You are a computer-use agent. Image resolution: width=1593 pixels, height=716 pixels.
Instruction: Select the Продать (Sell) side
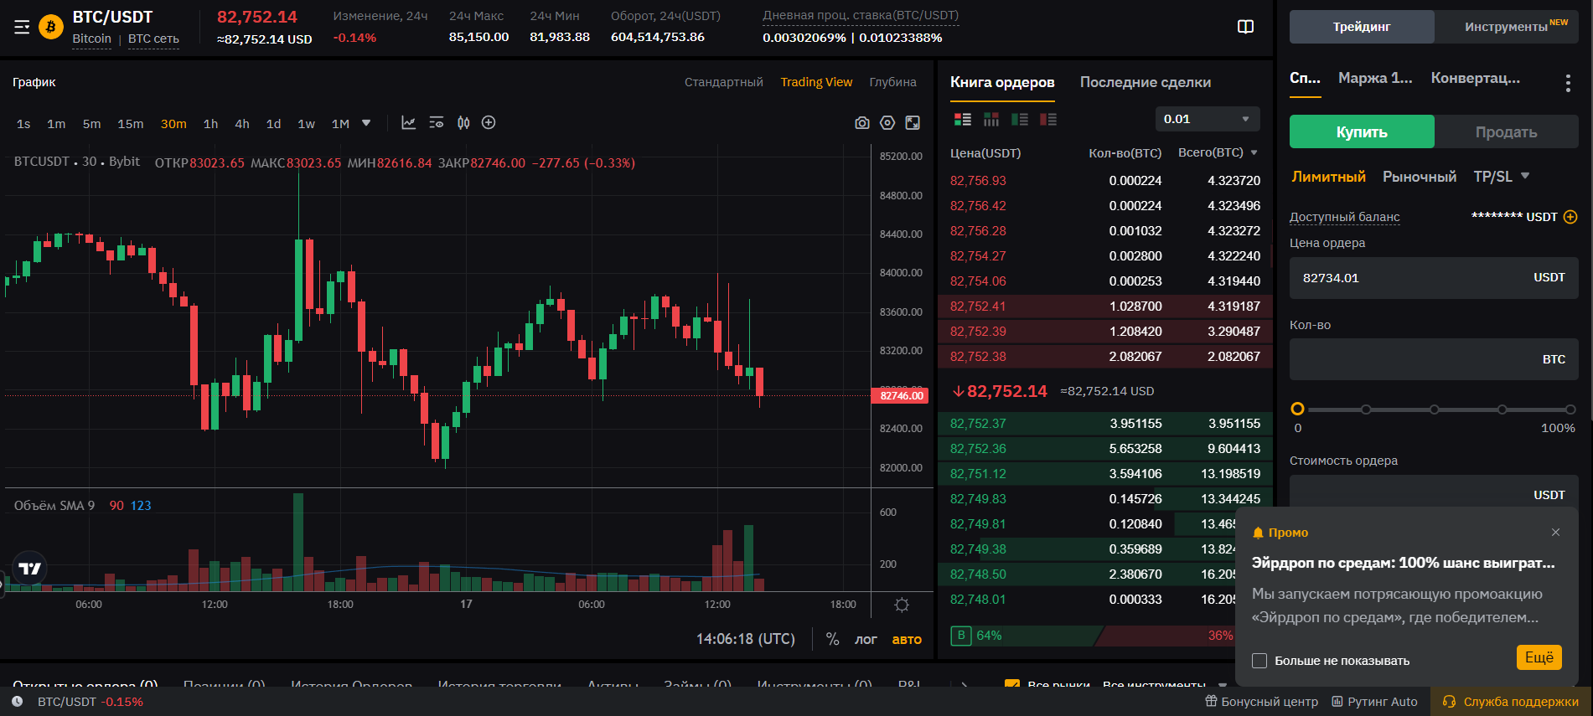tap(1506, 131)
